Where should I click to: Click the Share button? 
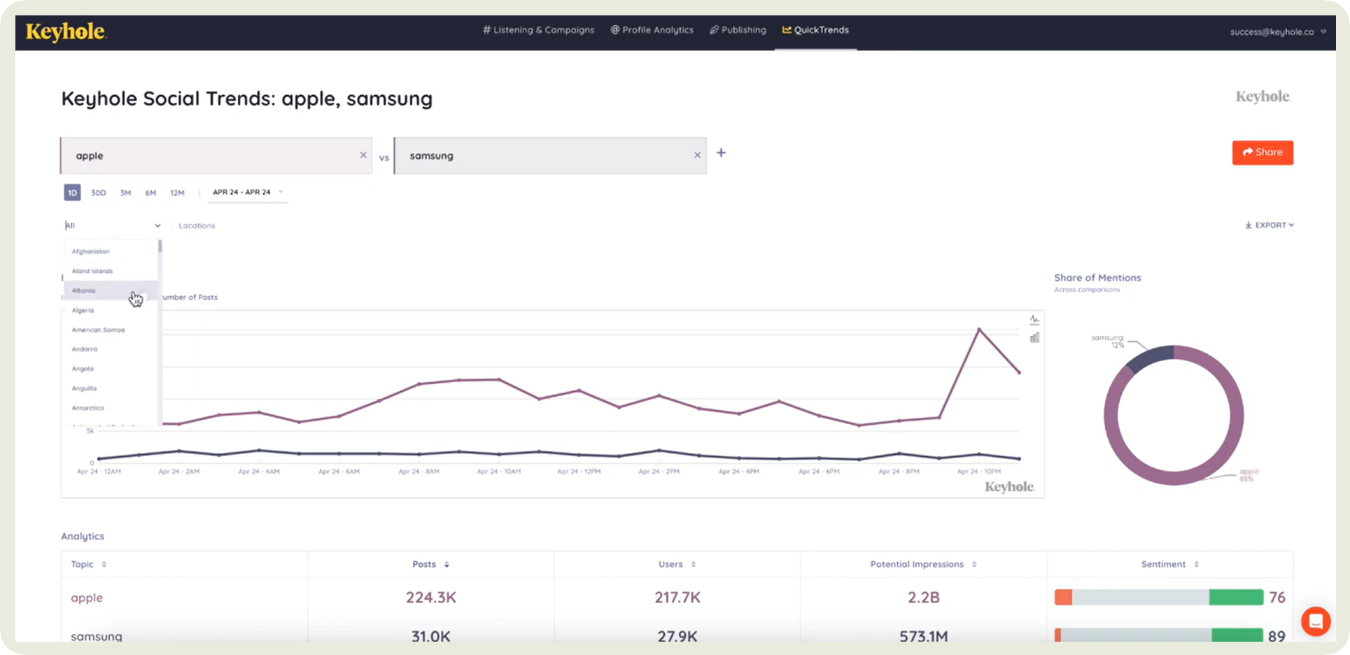point(1262,153)
